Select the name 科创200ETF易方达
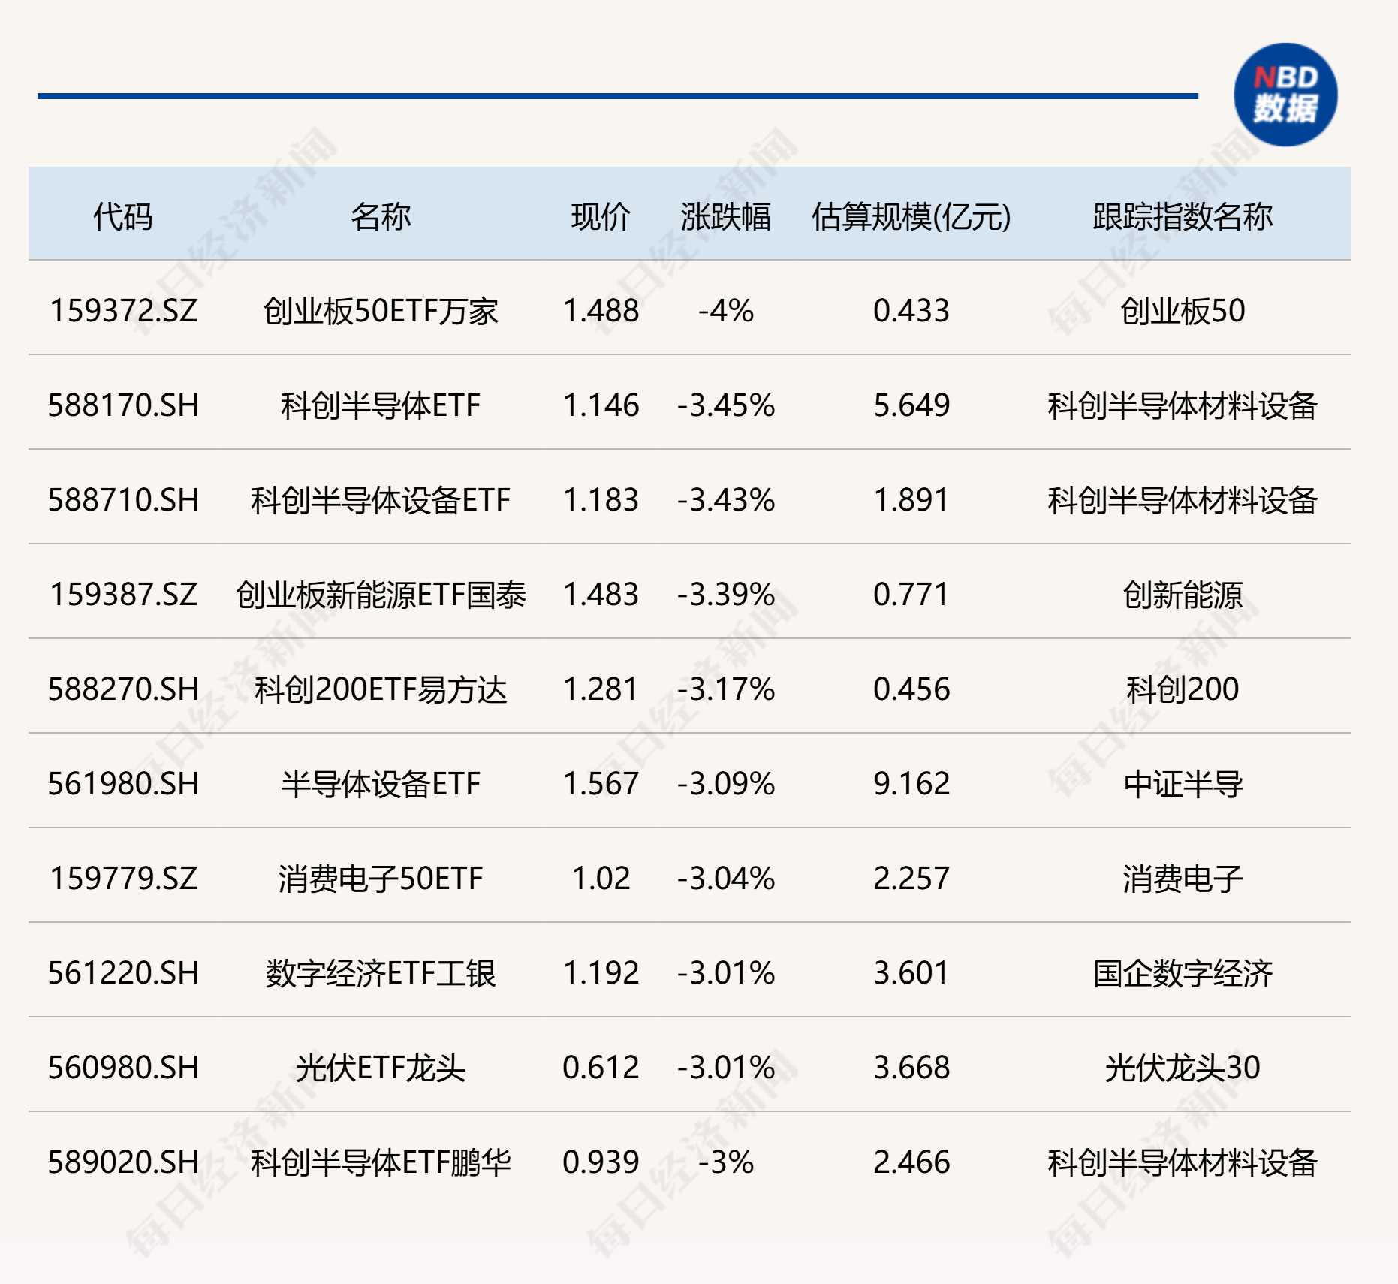1398x1284 pixels. pos(381,689)
